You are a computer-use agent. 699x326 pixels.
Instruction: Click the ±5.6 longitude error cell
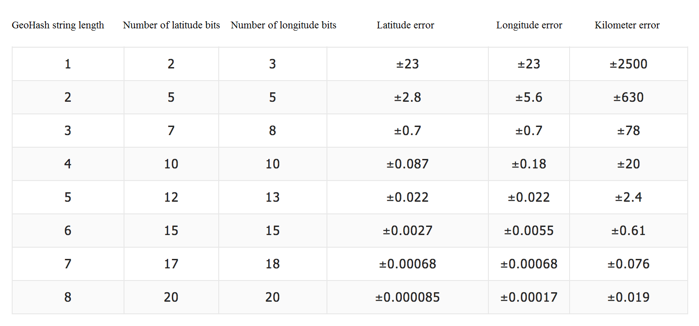[529, 97]
